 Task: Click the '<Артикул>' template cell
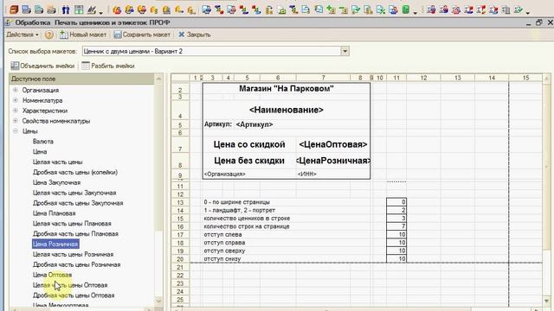point(254,124)
